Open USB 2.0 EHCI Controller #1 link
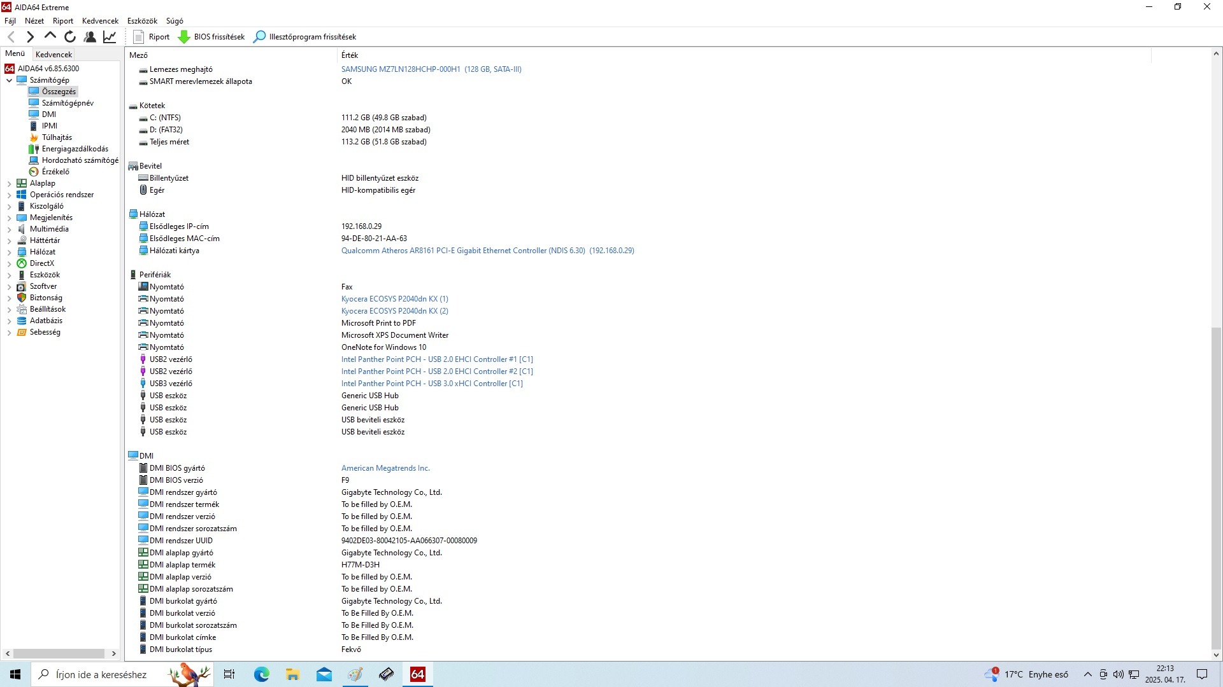Image resolution: width=1223 pixels, height=687 pixels. pos(437,359)
